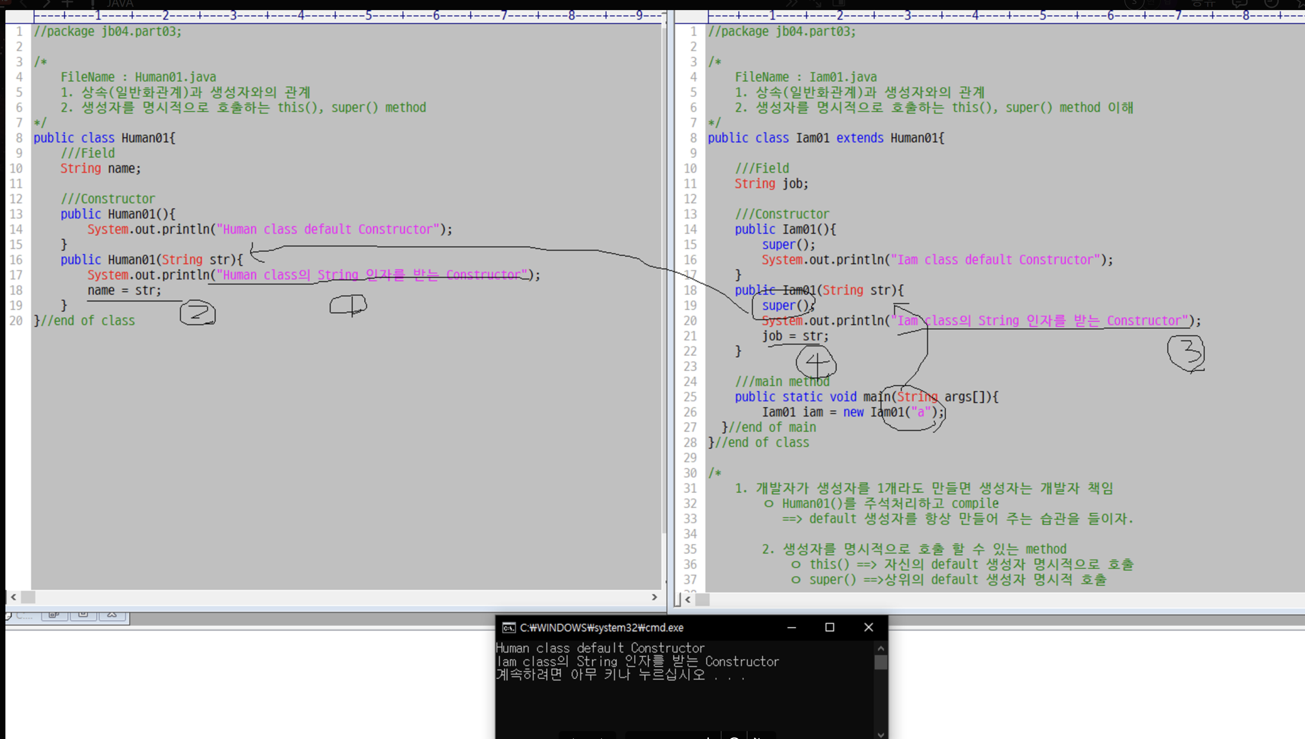1305x739 pixels.
Task: Click line number 16 in the Human01.java gutter
Action: click(16, 260)
